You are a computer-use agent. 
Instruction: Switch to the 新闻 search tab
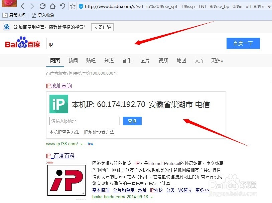[x=73, y=61]
